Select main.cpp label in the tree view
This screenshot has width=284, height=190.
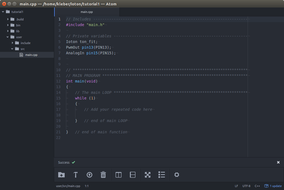coord(31,55)
